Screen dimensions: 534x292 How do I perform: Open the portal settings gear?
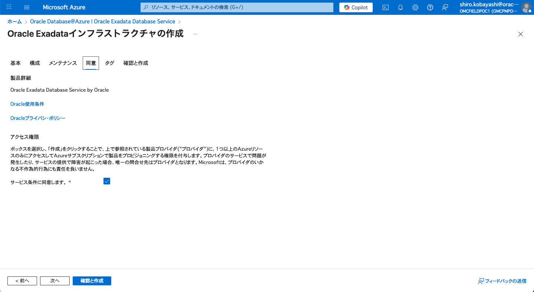tap(415, 7)
